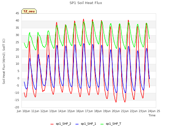Click the 40 y-axis tick label
Image resolution: width=172 pixels, height=129 pixels.
click(17, 21)
